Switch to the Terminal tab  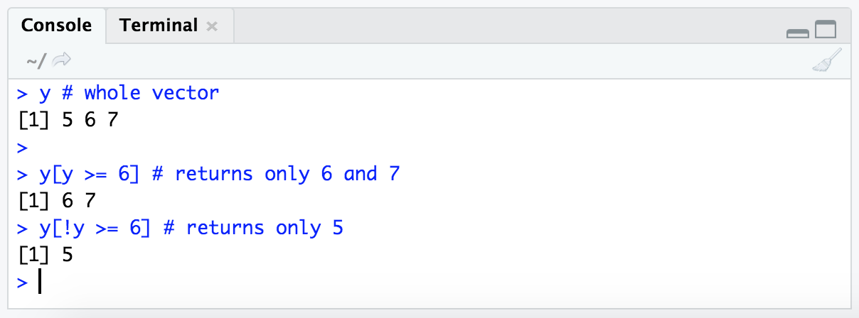point(159,26)
